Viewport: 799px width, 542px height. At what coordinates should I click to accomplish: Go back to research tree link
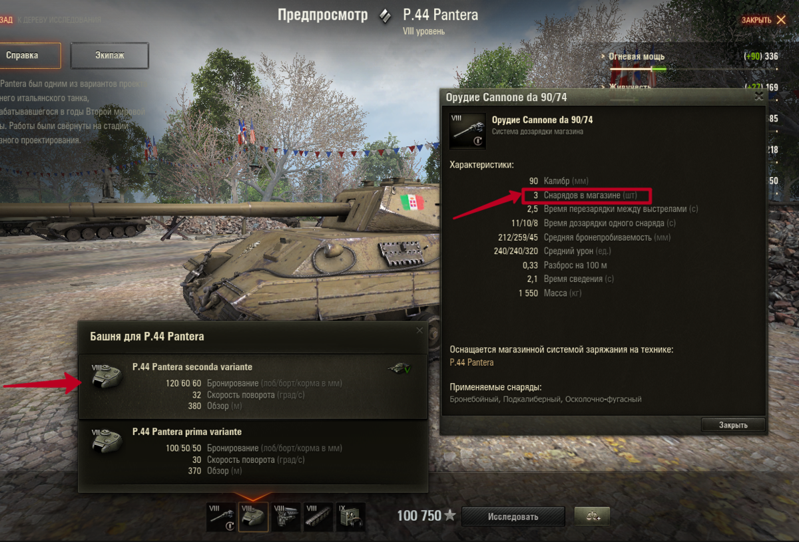[51, 20]
